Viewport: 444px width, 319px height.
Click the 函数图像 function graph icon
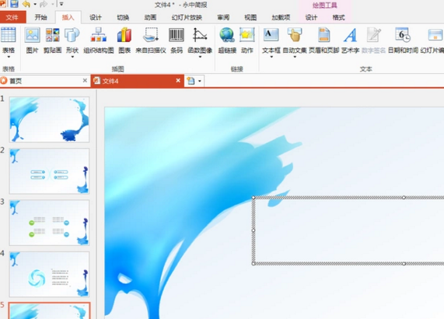200,35
